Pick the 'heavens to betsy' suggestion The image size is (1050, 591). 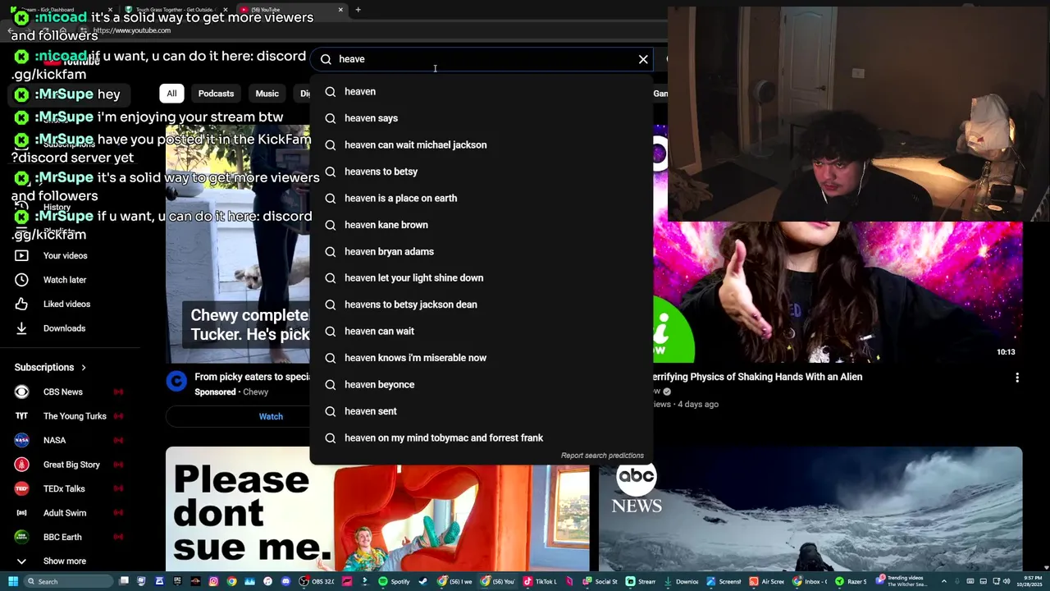[x=482, y=172]
